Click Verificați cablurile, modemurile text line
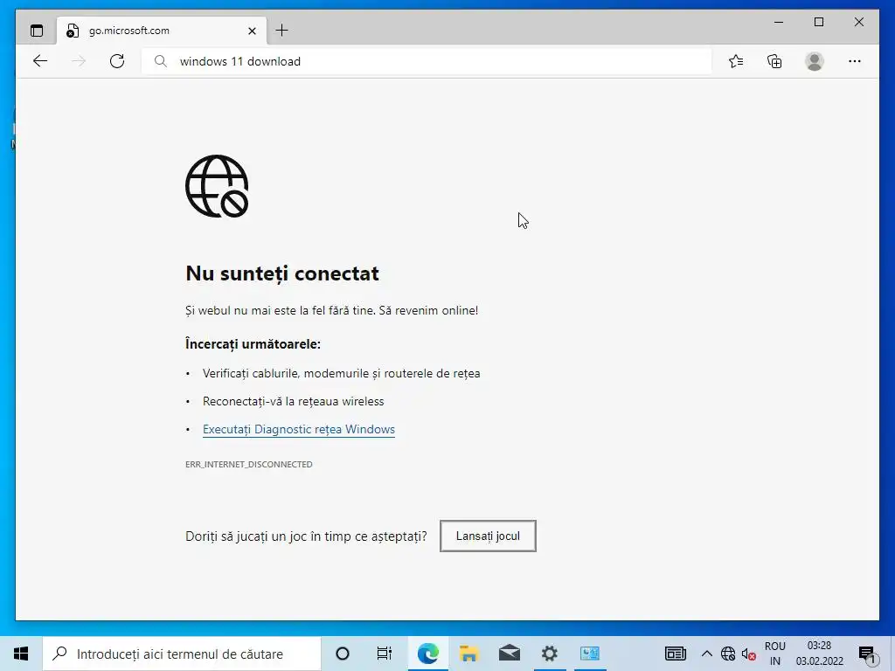The height and width of the screenshot is (671, 895). coord(342,373)
